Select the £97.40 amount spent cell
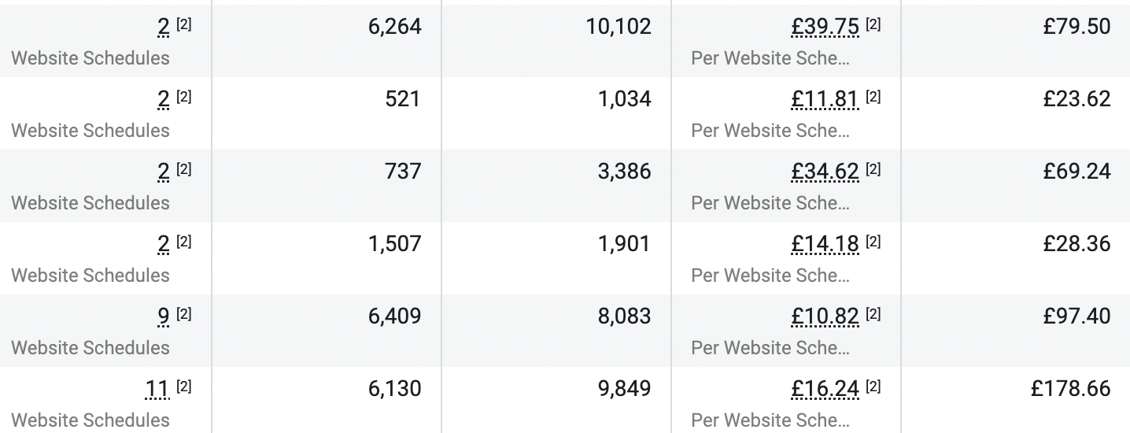 click(1076, 316)
